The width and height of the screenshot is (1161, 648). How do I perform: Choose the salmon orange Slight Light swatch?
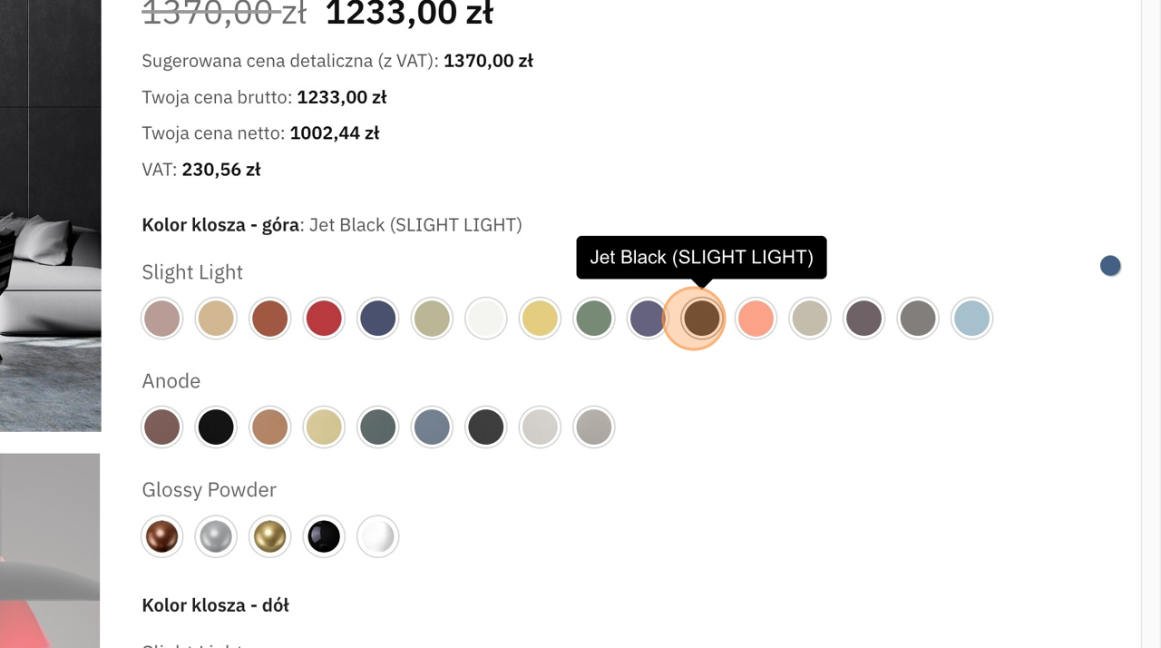click(x=756, y=319)
